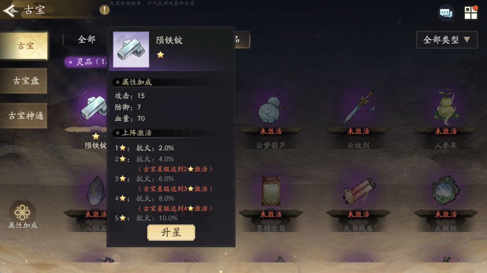Click the 全部类型 dropdown arrow
Viewport: 487px width, 273px height.
pos(467,40)
